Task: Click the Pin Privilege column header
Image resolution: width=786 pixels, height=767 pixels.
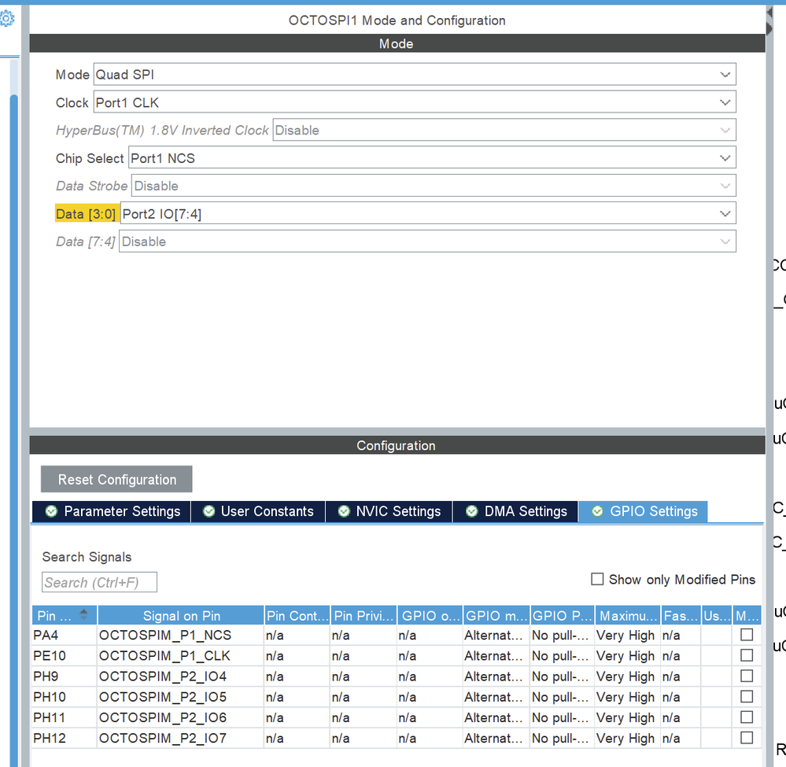Action: (363, 615)
